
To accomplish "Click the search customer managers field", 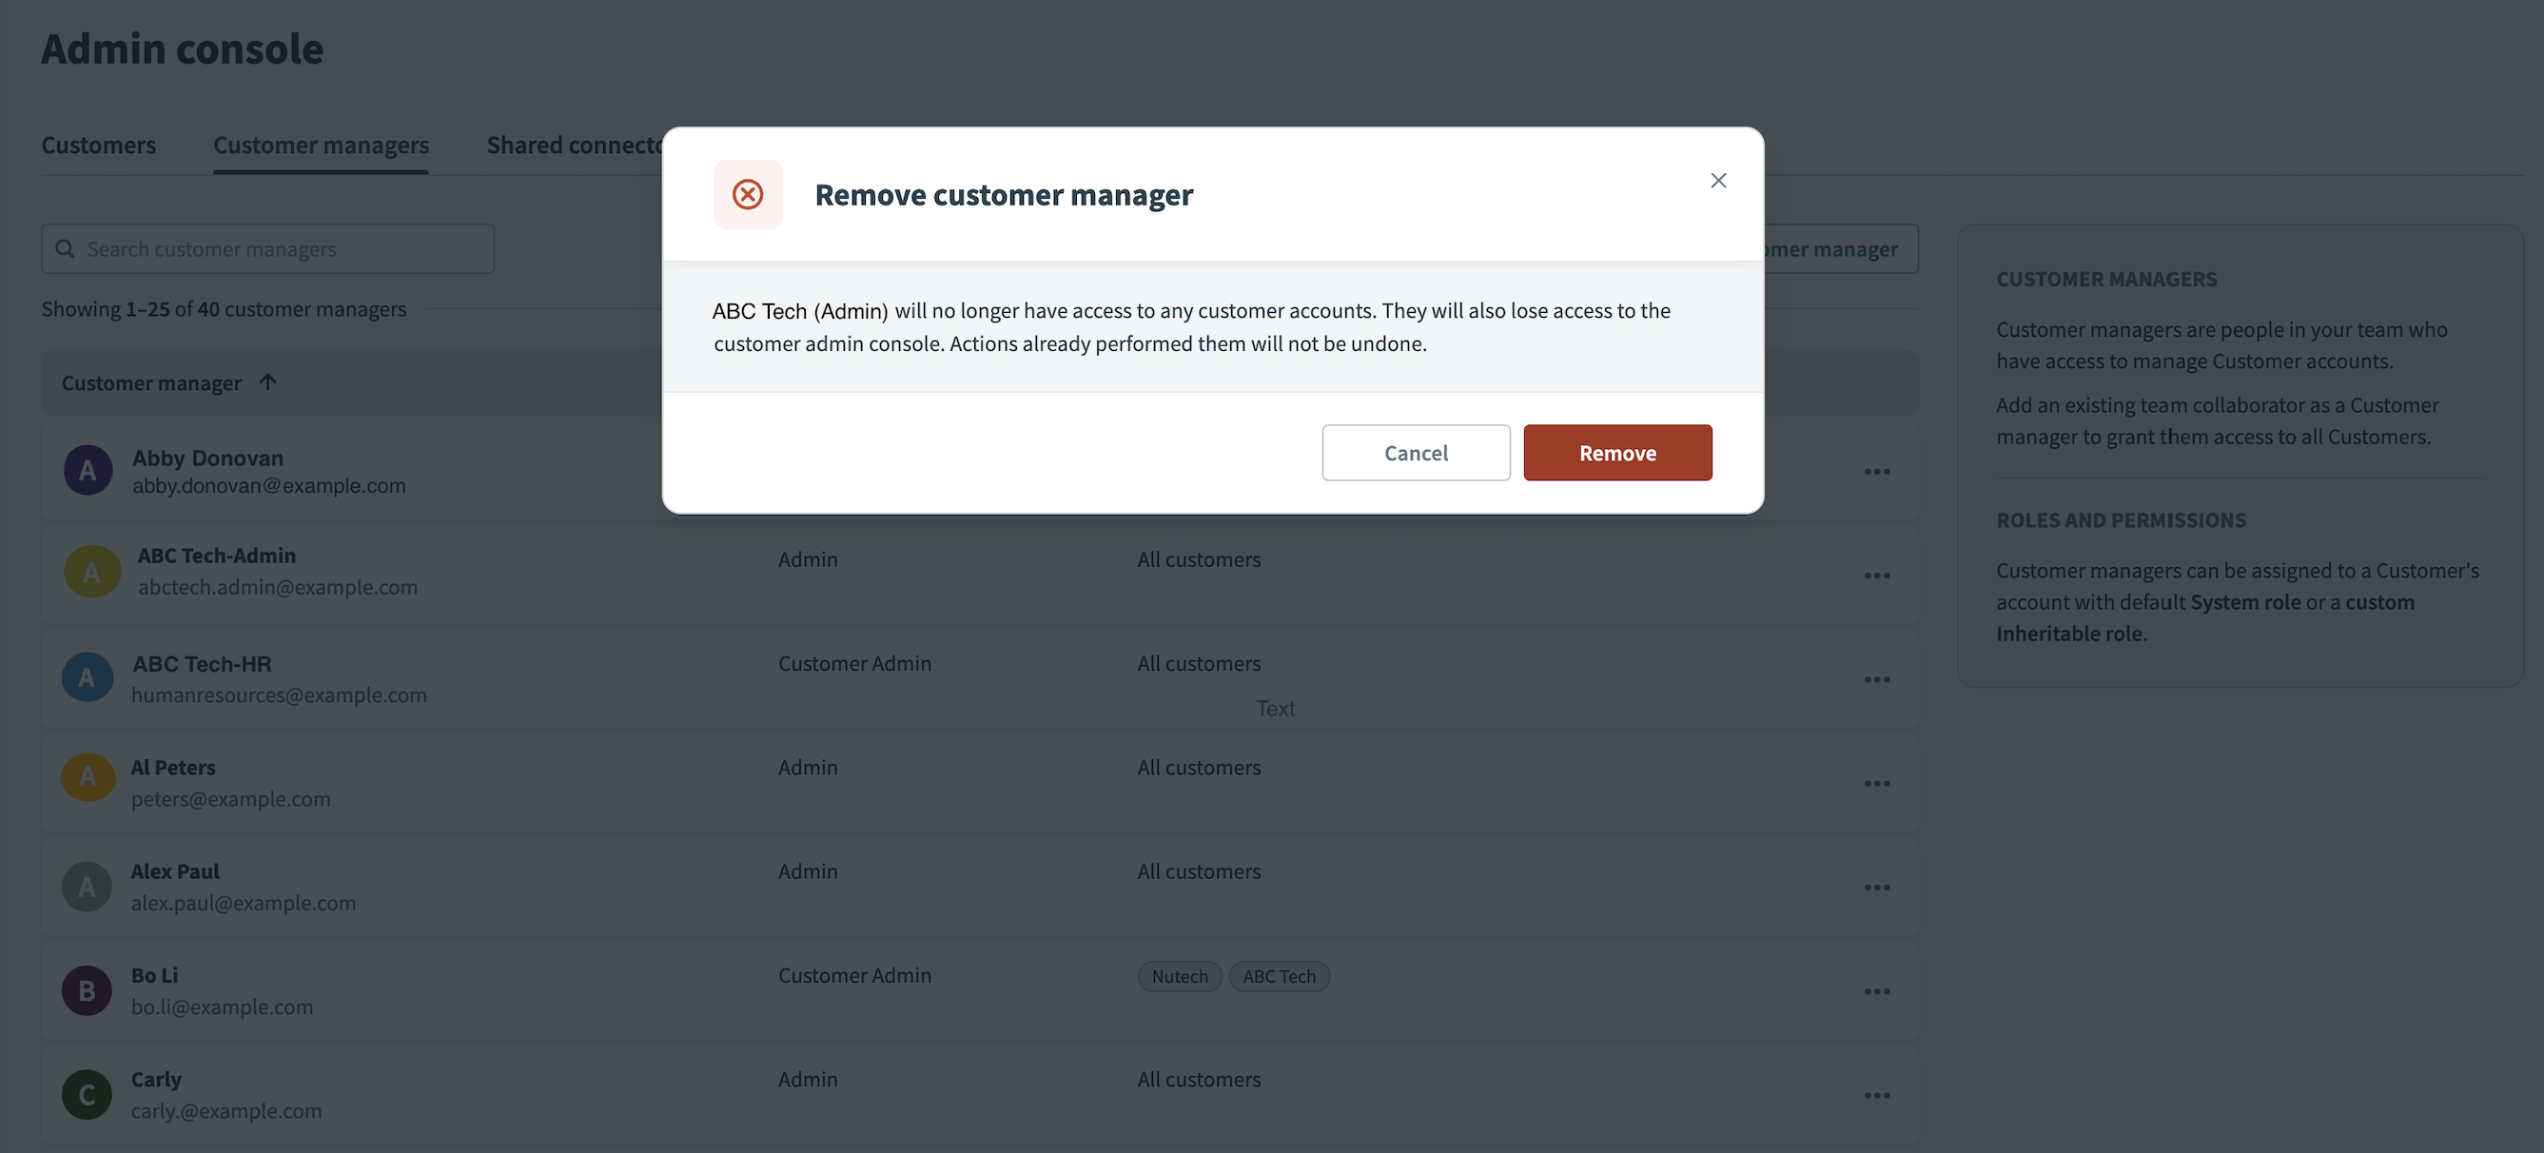I will pyautogui.click(x=266, y=248).
